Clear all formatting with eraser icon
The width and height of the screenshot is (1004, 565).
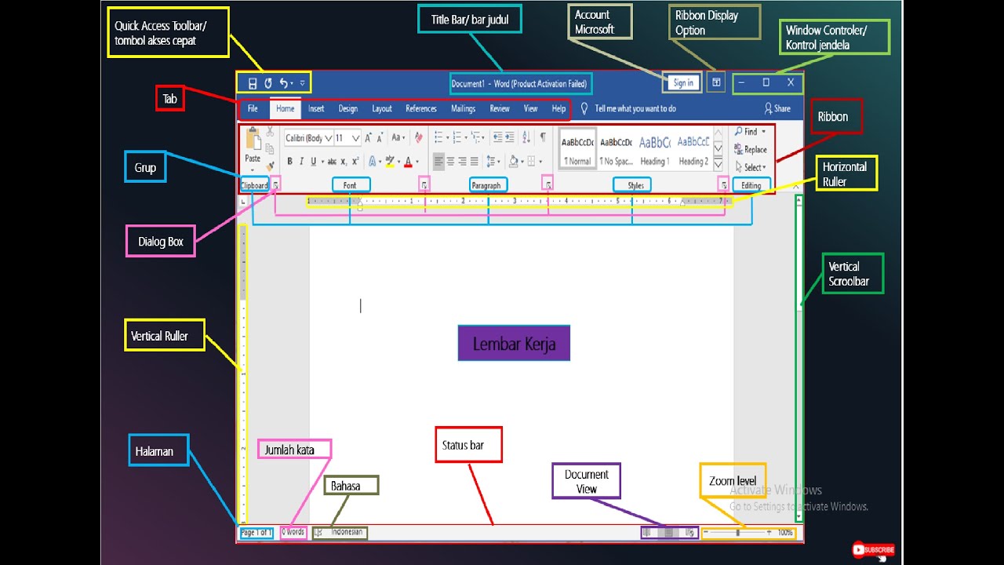tap(419, 137)
